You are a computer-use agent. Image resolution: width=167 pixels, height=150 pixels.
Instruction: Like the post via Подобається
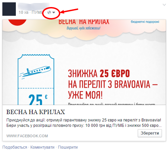[15, 147]
